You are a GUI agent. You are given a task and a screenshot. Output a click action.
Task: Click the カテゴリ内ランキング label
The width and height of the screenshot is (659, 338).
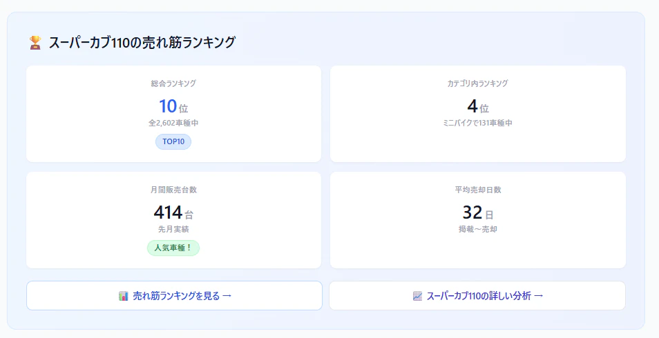click(x=477, y=83)
